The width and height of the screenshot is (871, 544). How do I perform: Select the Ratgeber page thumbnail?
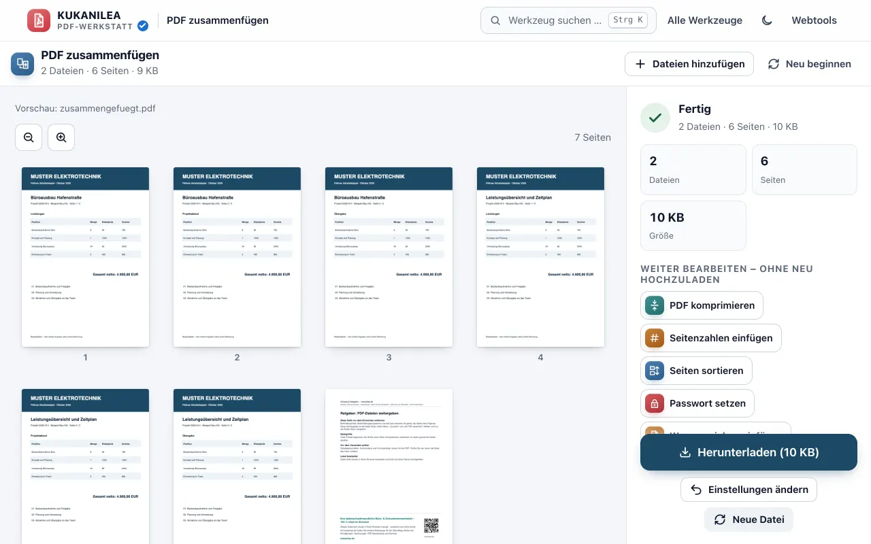point(389,466)
